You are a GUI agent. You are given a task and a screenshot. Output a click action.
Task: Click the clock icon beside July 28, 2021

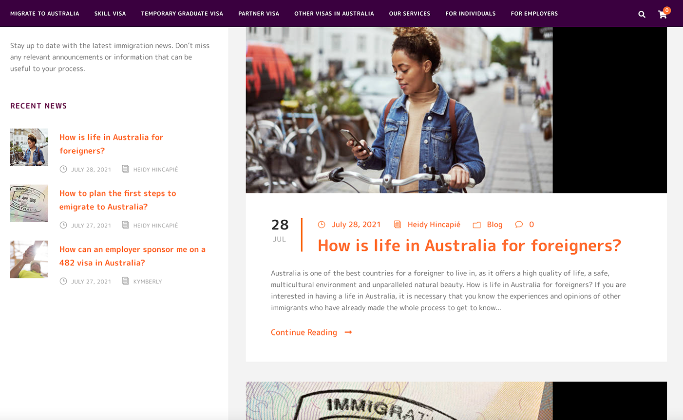click(322, 225)
